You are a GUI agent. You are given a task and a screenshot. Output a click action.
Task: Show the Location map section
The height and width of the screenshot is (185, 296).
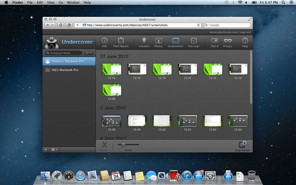[144, 42]
